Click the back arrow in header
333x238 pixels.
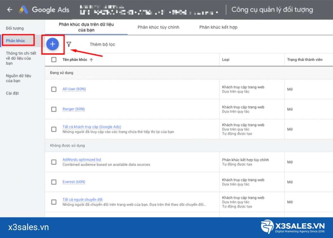point(10,10)
